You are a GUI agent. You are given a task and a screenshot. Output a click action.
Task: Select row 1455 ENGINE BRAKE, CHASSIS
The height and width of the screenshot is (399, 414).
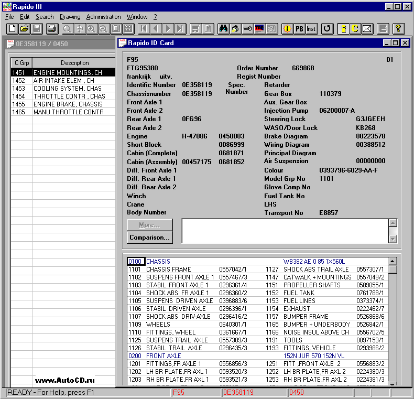(63, 104)
